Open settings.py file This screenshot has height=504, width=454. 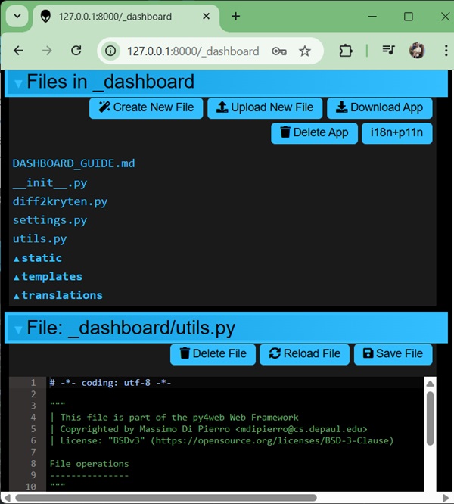(50, 220)
